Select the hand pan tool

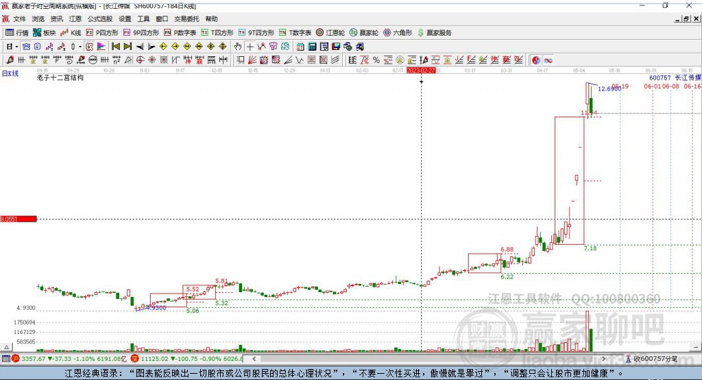pos(237,47)
